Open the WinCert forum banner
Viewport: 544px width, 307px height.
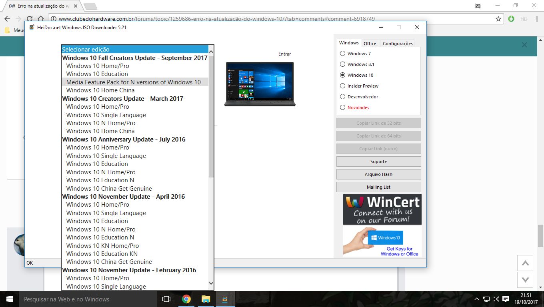[x=382, y=209]
